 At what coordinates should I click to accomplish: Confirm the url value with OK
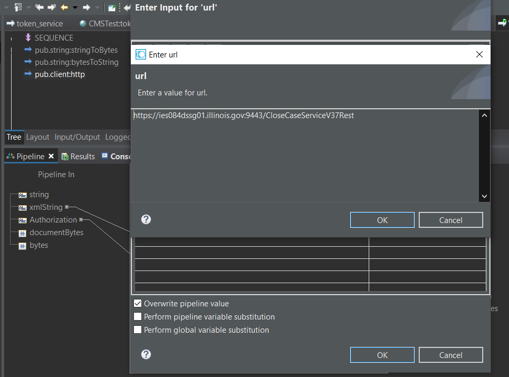tap(382, 219)
